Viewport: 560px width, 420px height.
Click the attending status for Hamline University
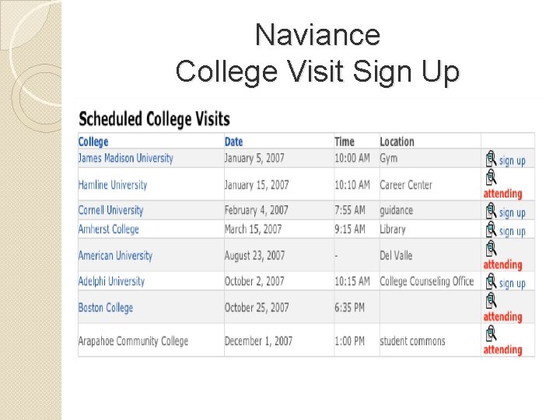tap(503, 194)
